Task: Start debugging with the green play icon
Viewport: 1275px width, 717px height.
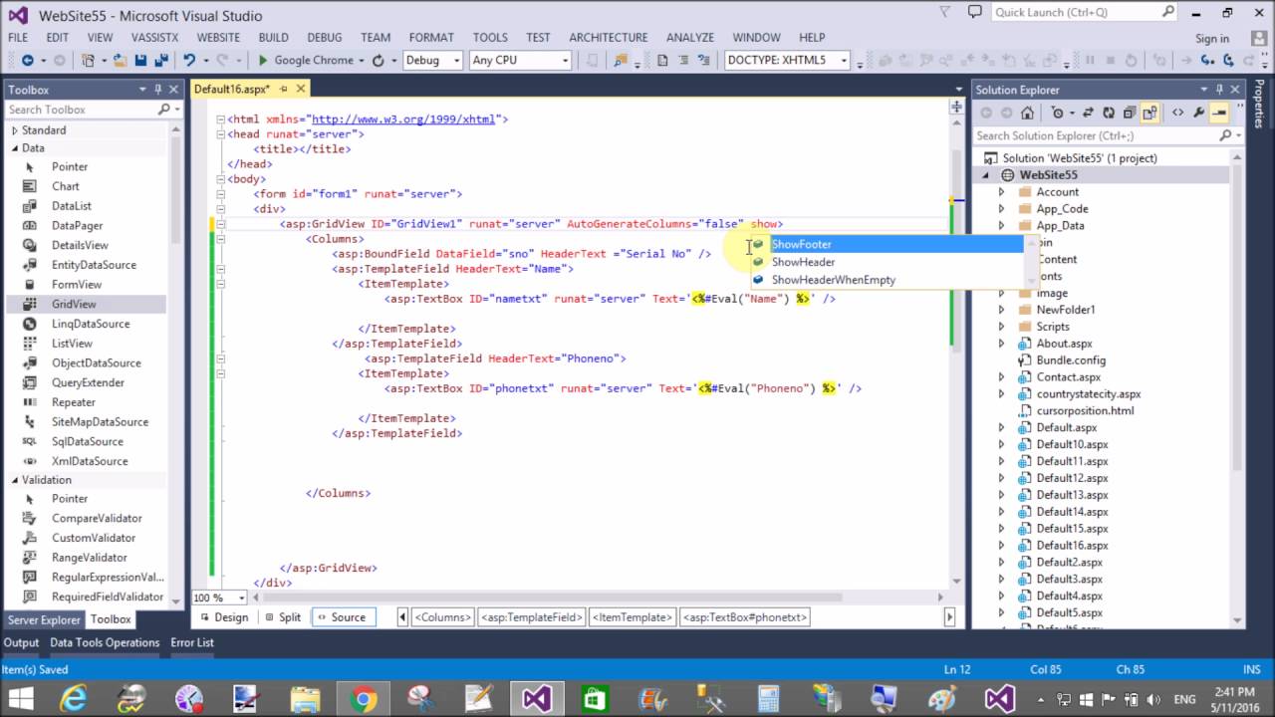Action: click(x=263, y=60)
